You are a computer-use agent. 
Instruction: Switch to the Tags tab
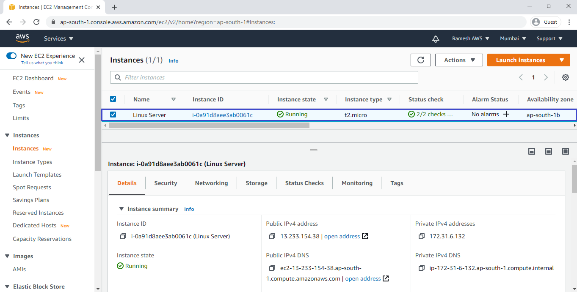397,183
